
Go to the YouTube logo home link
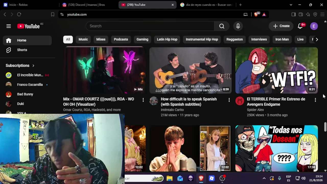[x=28, y=26]
